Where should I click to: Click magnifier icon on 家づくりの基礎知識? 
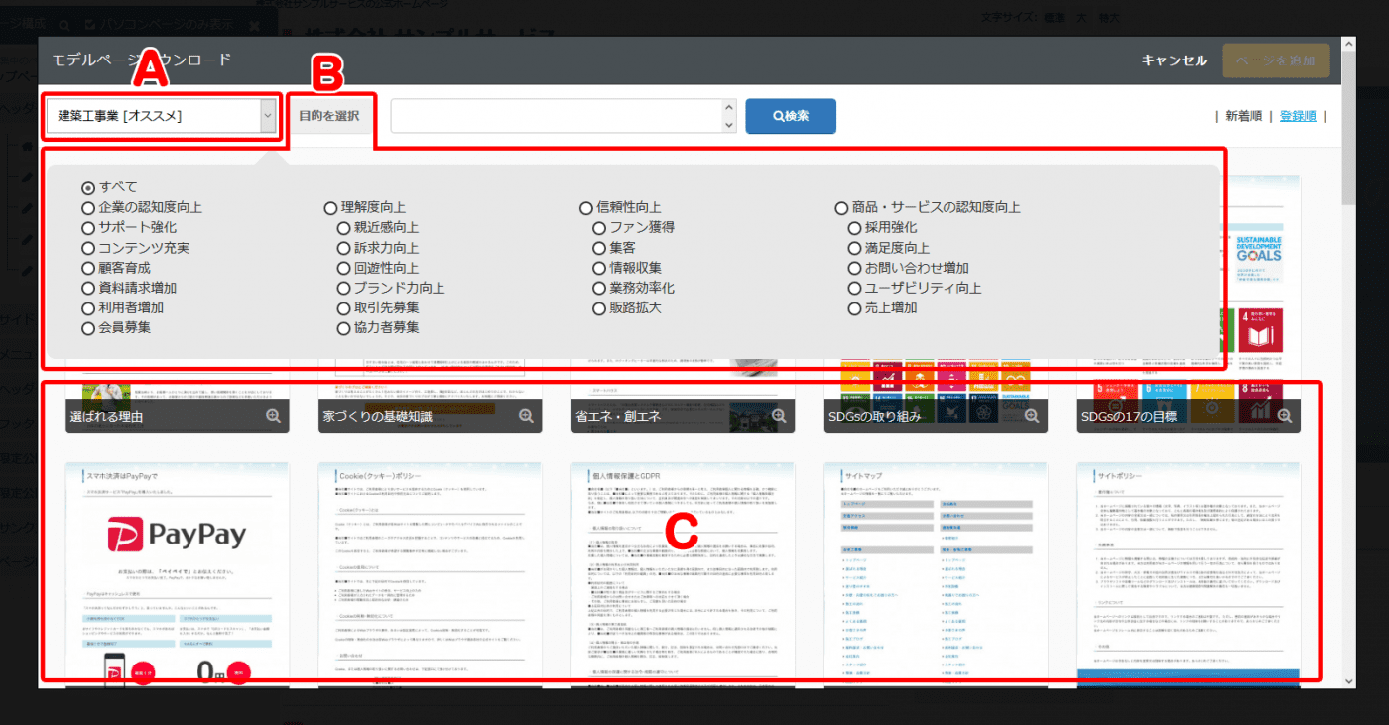(x=526, y=416)
